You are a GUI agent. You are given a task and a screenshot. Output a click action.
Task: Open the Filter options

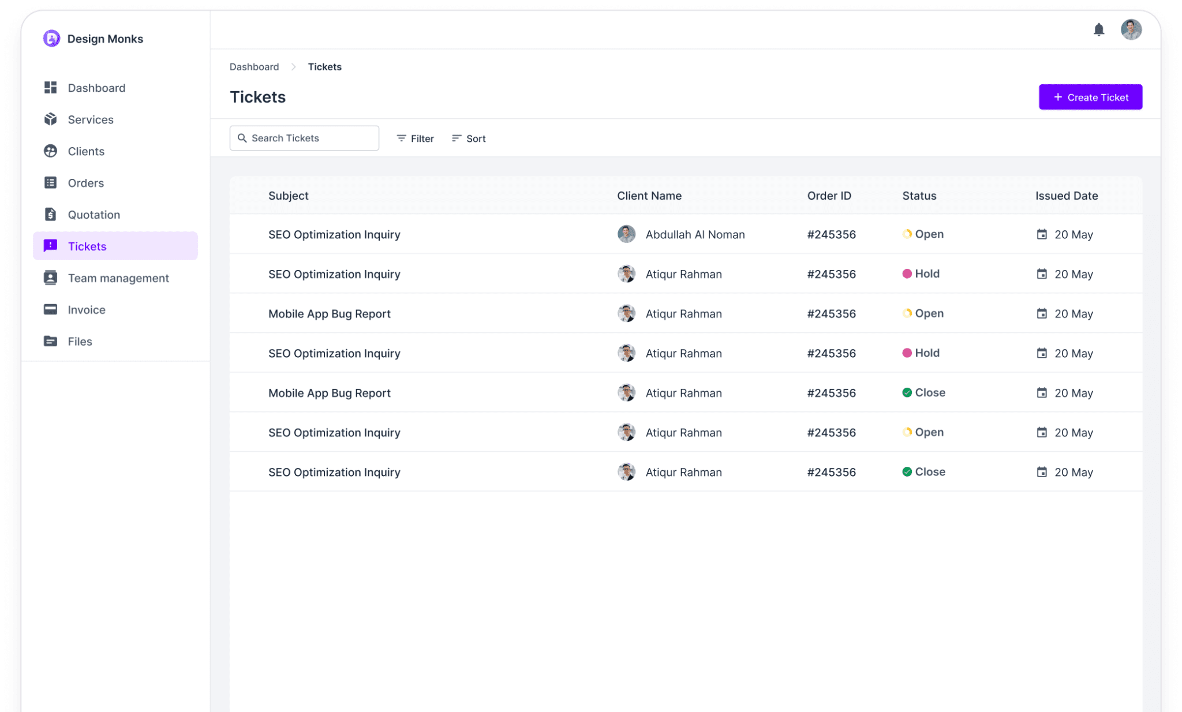[415, 138]
